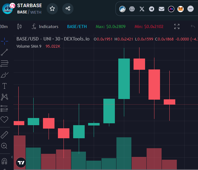Screen dimensions: 198x170
Task: Click the Max price label
Action: point(111,26)
